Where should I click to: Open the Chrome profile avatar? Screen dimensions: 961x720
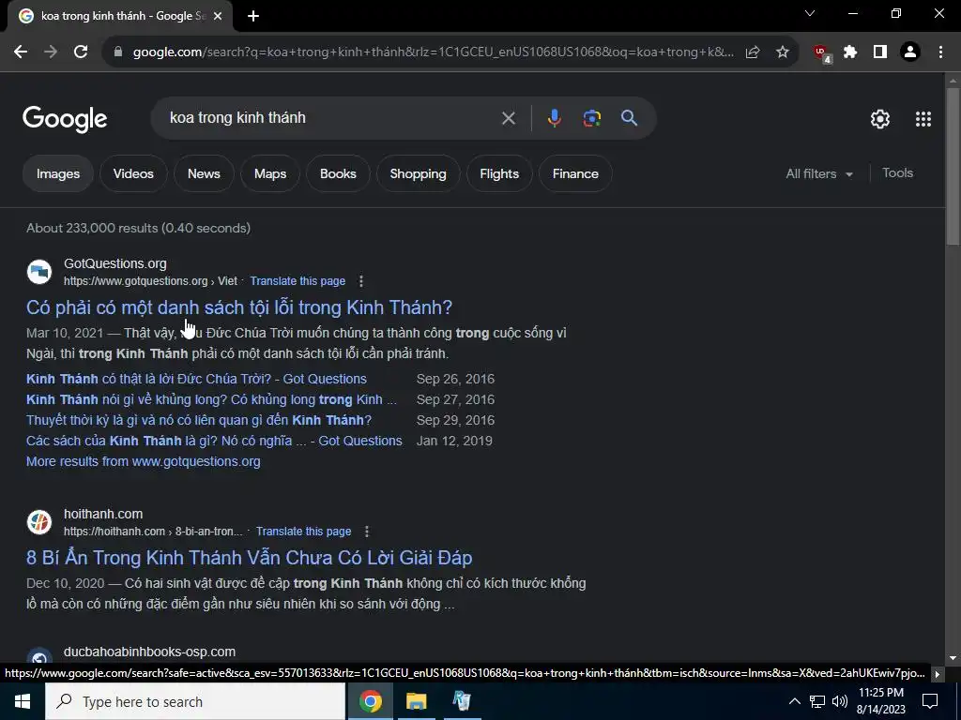click(x=910, y=52)
